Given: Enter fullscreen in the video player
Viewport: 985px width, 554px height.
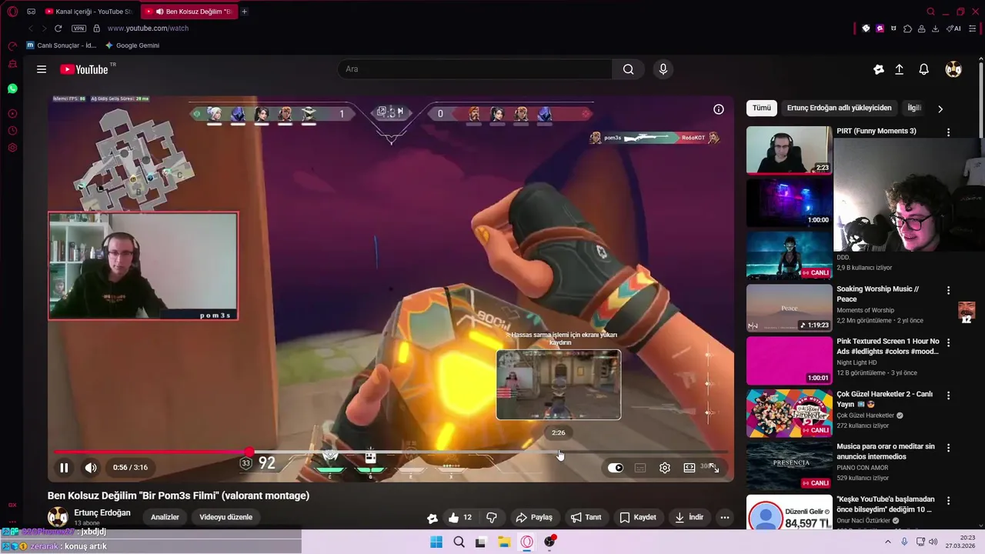Looking at the screenshot, I should [714, 467].
